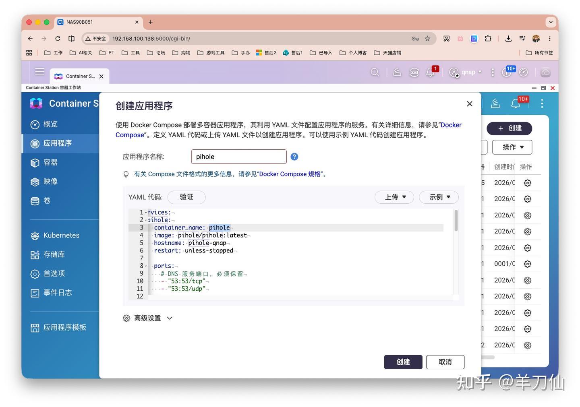This screenshot has width=580, height=407.
Task: Click the 验证 button
Action: point(186,197)
